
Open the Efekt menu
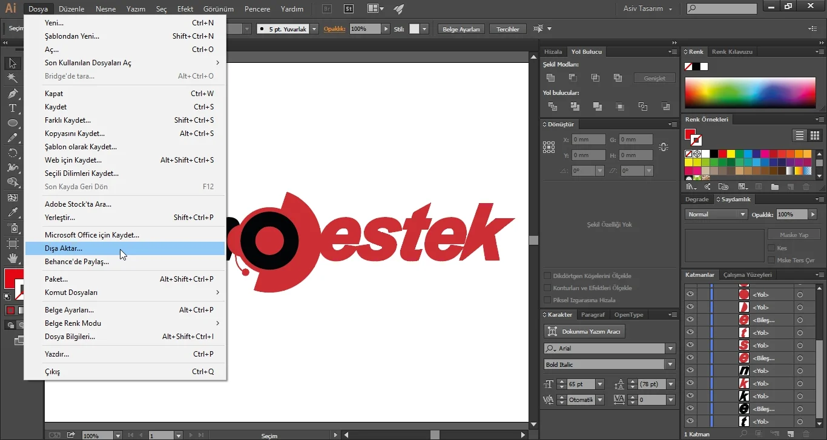coord(185,9)
